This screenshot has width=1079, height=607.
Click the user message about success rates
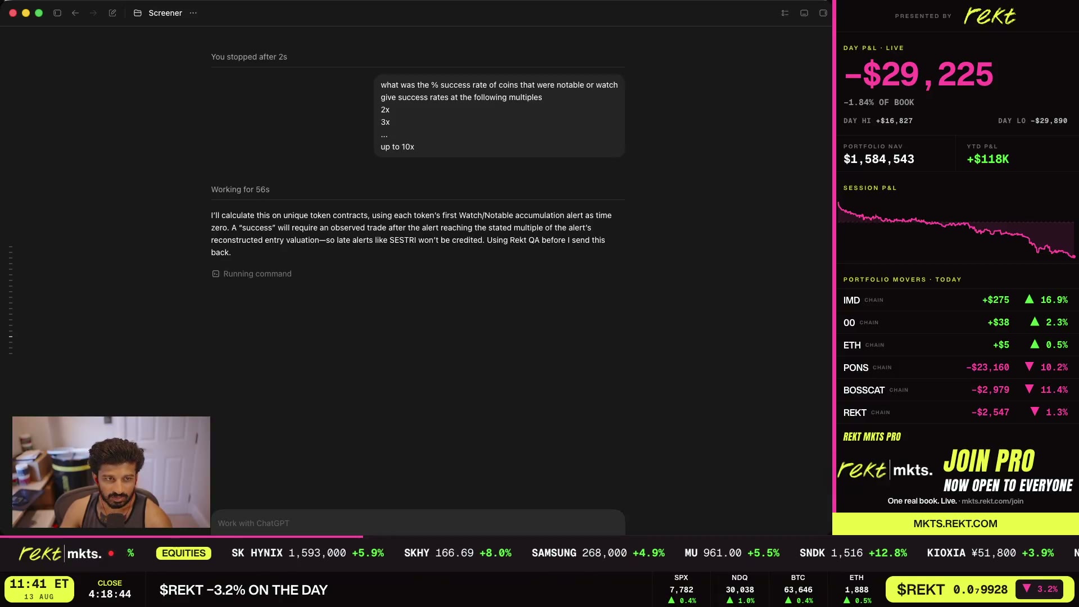(499, 116)
